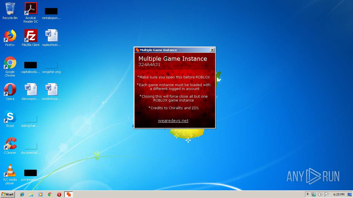Open Acrobat Reader DC shortcut
Screen dimensions: 353x198
(x=31, y=13)
